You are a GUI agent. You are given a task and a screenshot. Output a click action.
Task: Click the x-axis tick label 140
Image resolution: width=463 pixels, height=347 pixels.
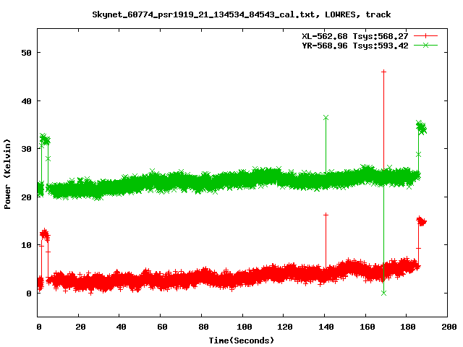point(326,327)
